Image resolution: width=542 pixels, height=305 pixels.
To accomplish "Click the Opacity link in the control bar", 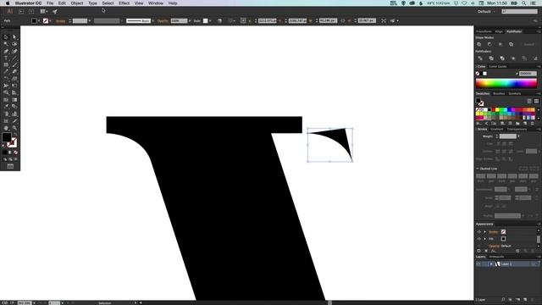I will pyautogui.click(x=163, y=20).
